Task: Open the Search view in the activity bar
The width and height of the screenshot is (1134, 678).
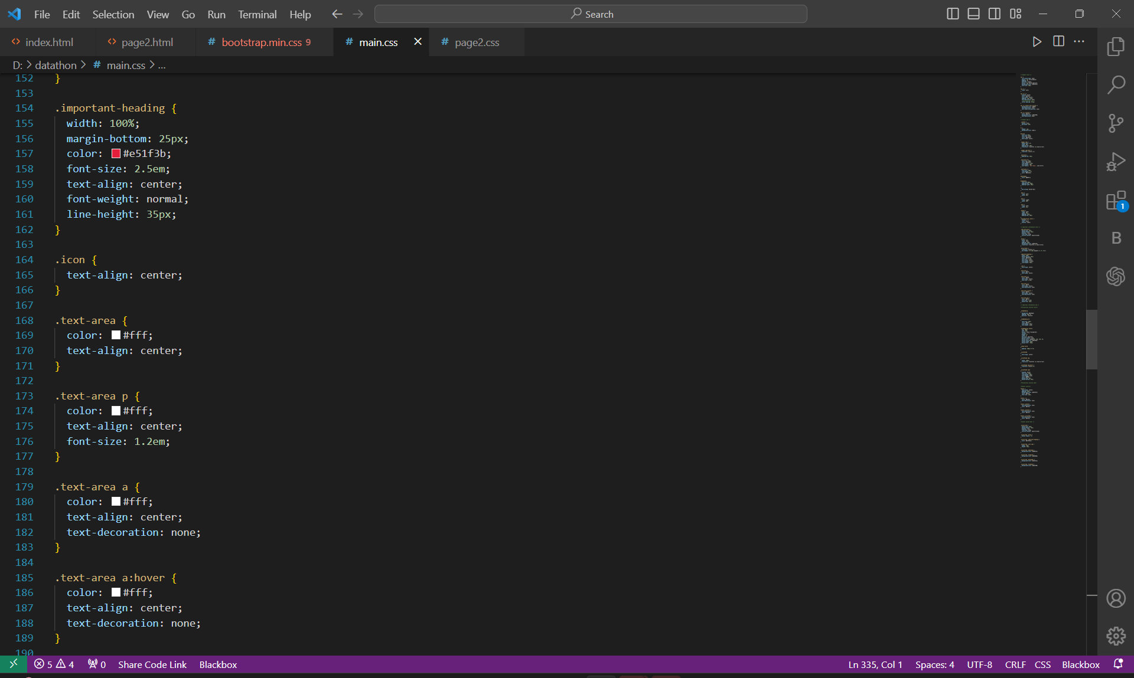Action: (1116, 85)
